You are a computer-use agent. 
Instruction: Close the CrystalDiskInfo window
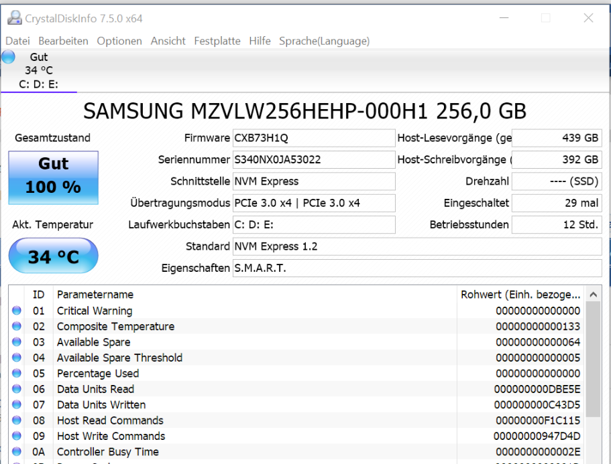(x=588, y=18)
